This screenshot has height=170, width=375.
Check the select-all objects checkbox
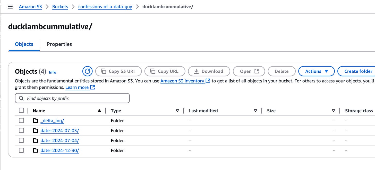point(21,110)
